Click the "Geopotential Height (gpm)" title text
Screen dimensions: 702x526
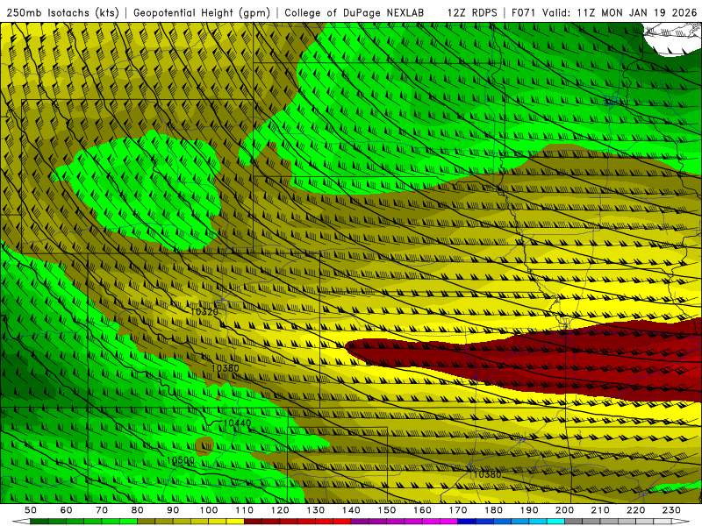click(x=202, y=13)
